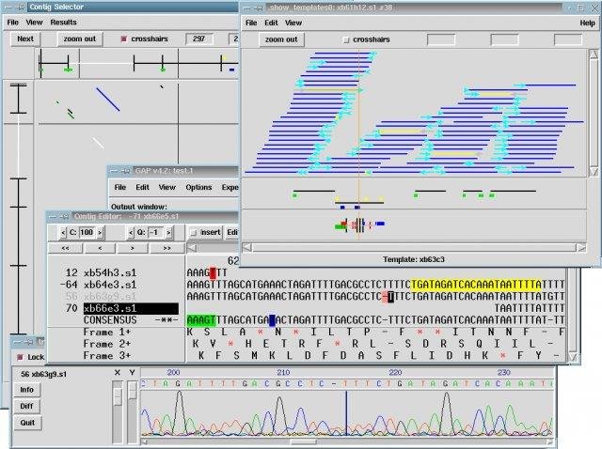Toggle Insert checkbox in Contig Editor
The width and height of the screenshot is (602, 449).
point(194,232)
